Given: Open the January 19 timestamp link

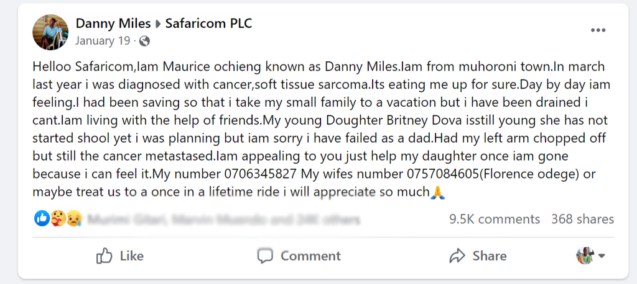Looking at the screenshot, I should tap(103, 42).
